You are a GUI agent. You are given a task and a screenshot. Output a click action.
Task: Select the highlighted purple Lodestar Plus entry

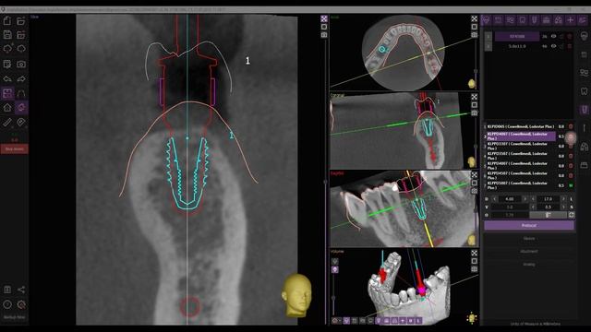[x=521, y=136]
